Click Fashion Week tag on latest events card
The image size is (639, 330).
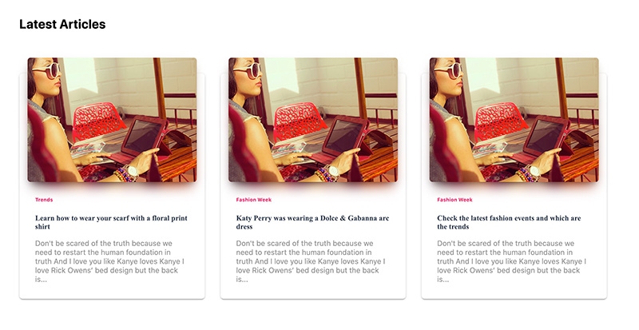pos(454,200)
